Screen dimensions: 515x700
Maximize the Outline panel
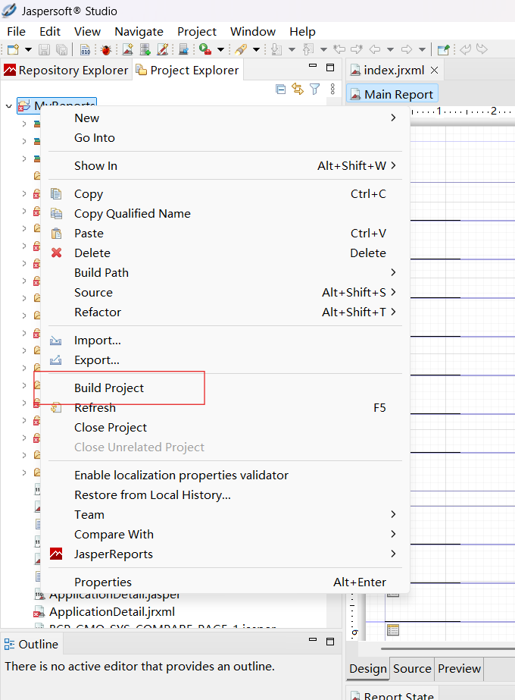tap(330, 642)
